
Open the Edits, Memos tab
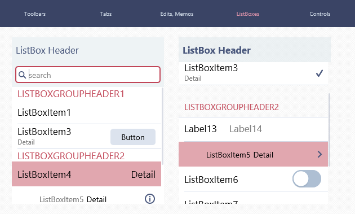(177, 14)
